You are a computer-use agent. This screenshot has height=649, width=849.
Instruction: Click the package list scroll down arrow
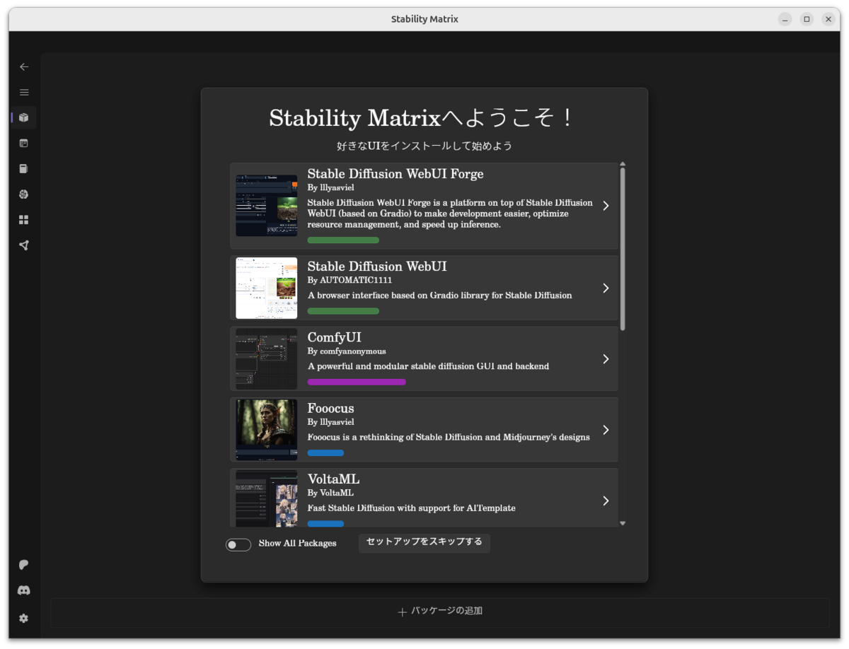pos(623,524)
